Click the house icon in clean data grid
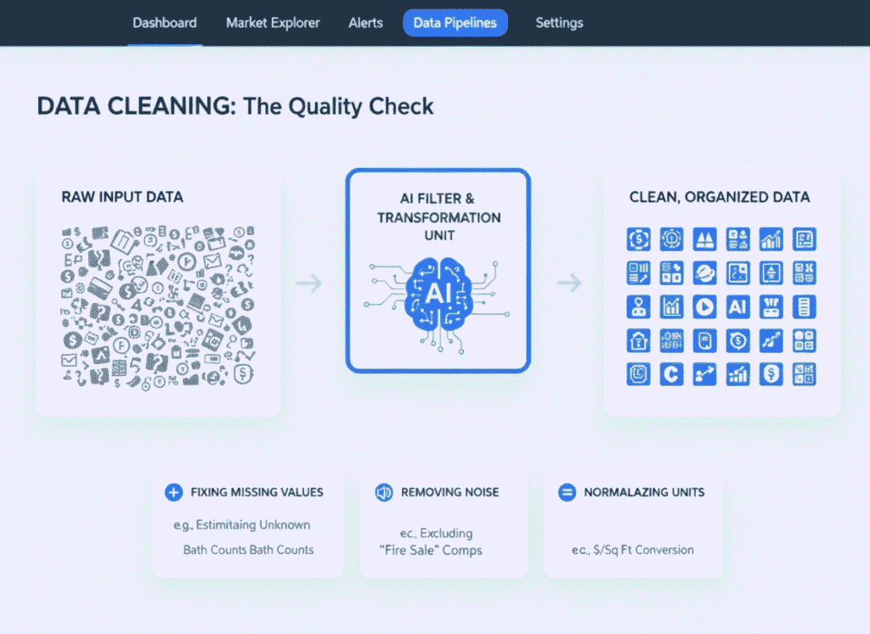The width and height of the screenshot is (870, 634). click(x=638, y=340)
